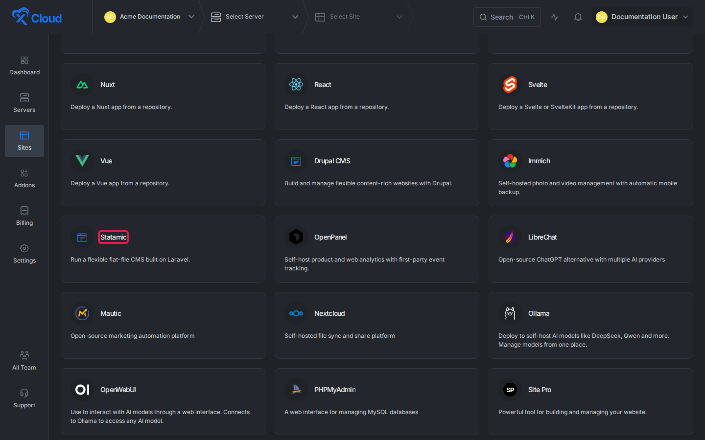Go to Servers in sidebar
The height and width of the screenshot is (440, 705).
[24, 103]
